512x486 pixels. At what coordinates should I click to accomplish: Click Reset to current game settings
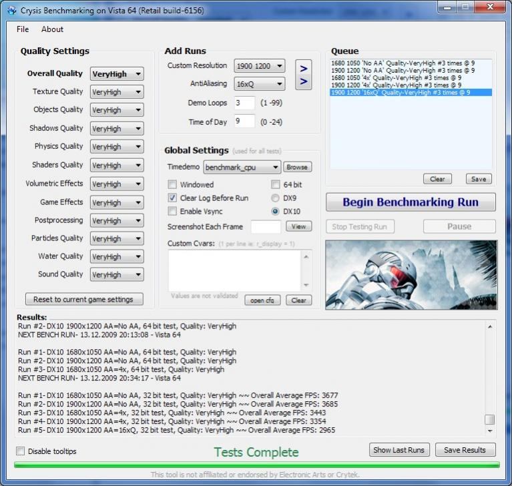(x=84, y=299)
